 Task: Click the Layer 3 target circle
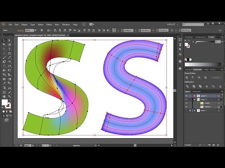pos(218,96)
